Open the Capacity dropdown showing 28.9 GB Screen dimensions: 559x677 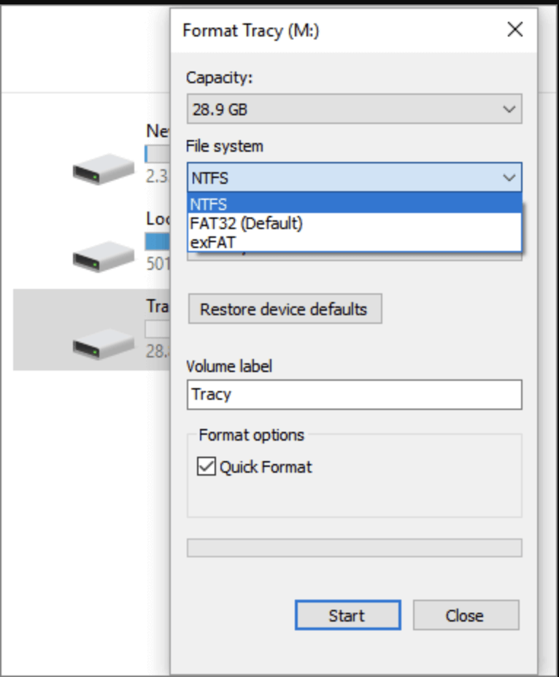[354, 110]
